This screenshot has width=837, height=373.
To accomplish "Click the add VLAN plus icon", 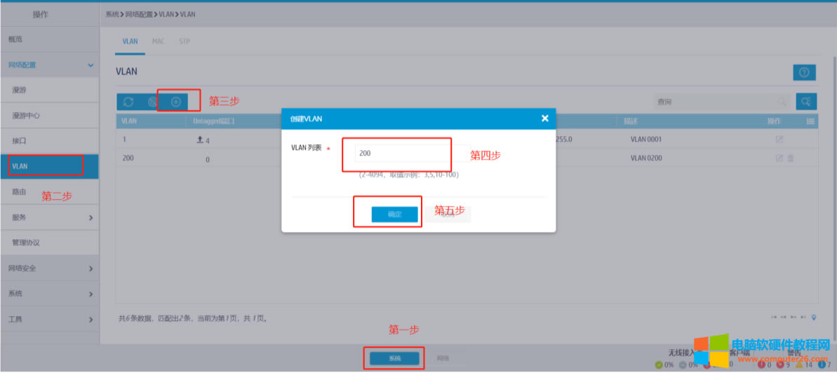I will pos(175,102).
